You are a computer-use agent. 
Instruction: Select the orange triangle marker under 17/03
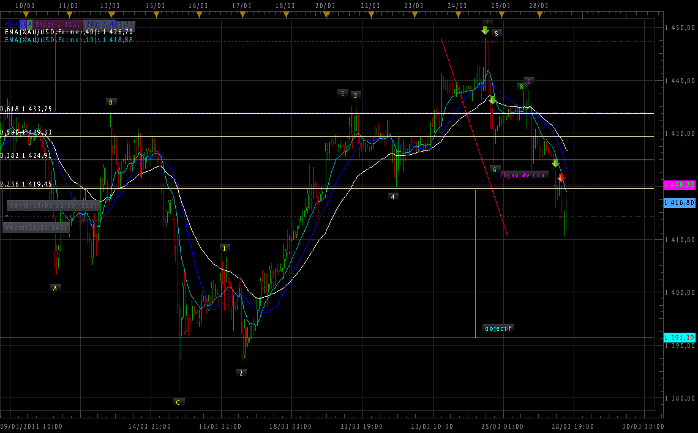pyautogui.click(x=242, y=13)
